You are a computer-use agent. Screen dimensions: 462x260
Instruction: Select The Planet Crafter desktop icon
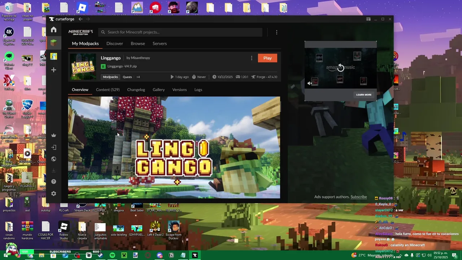[9, 109]
